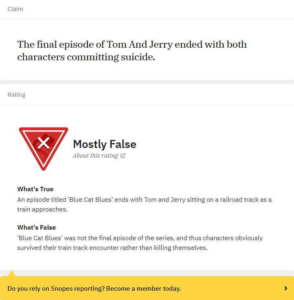Click the words 'committing suicide' in the claim

[x=111, y=57]
